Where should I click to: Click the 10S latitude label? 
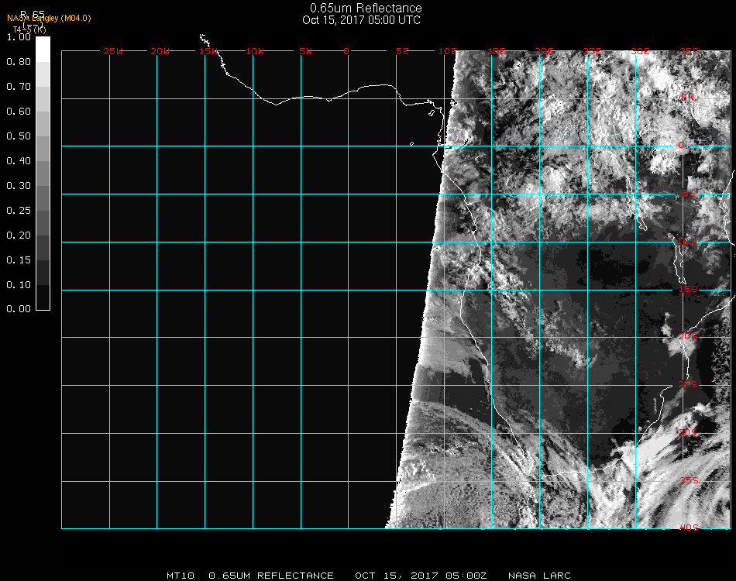click(686, 241)
